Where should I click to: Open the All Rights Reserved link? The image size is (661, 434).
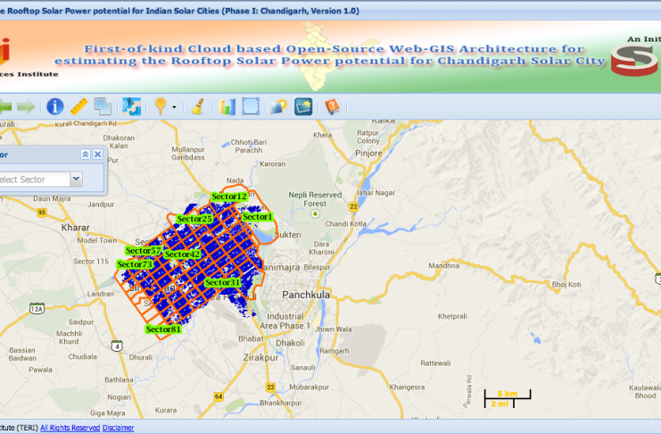coord(70,428)
